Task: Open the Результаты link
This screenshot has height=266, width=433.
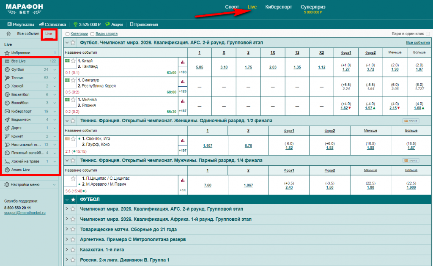Action: pyautogui.click(x=21, y=25)
